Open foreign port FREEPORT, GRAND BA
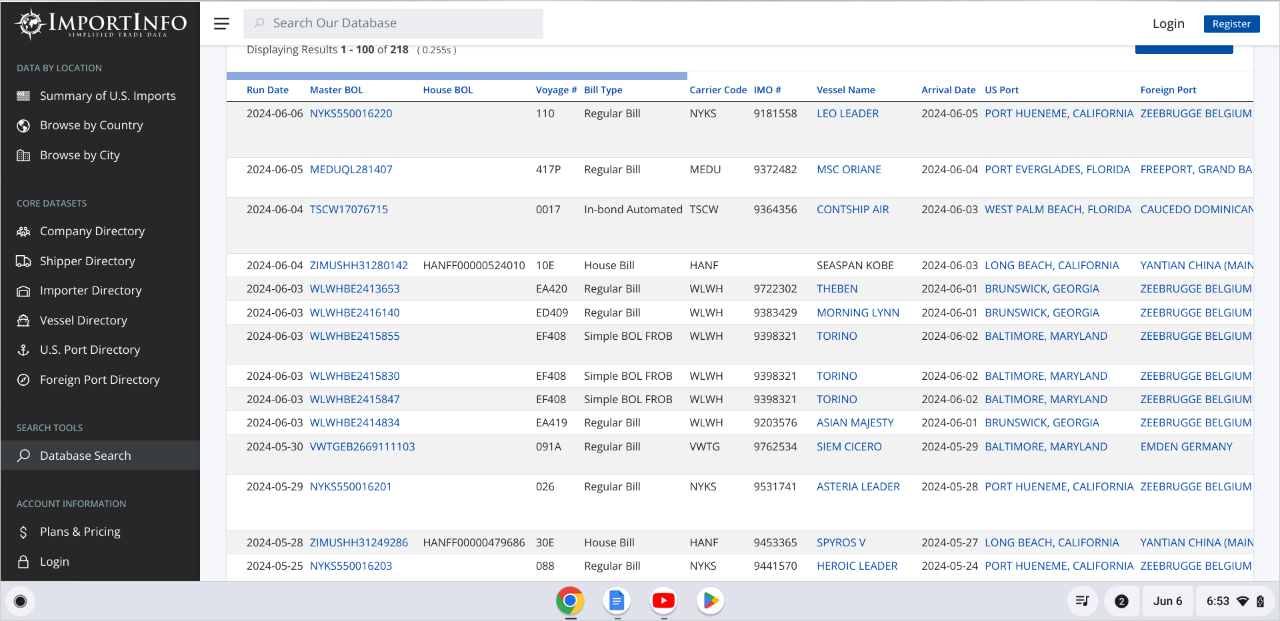 [x=1196, y=169]
